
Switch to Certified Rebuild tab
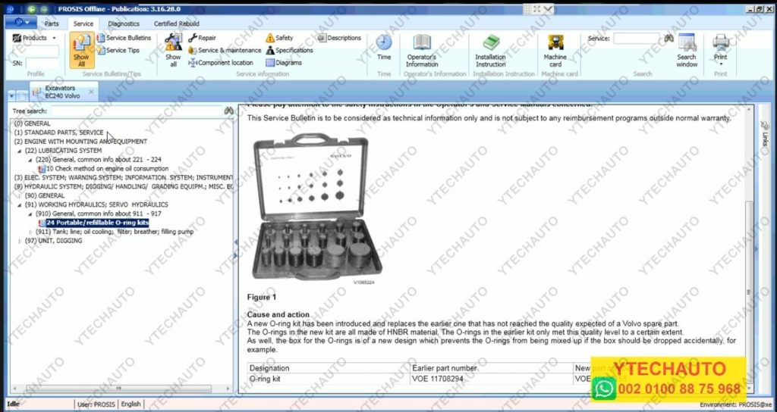(176, 23)
